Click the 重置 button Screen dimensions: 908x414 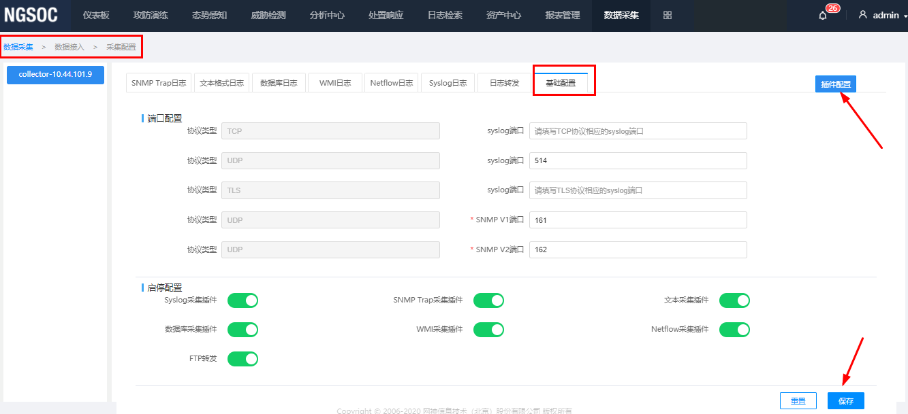click(798, 401)
